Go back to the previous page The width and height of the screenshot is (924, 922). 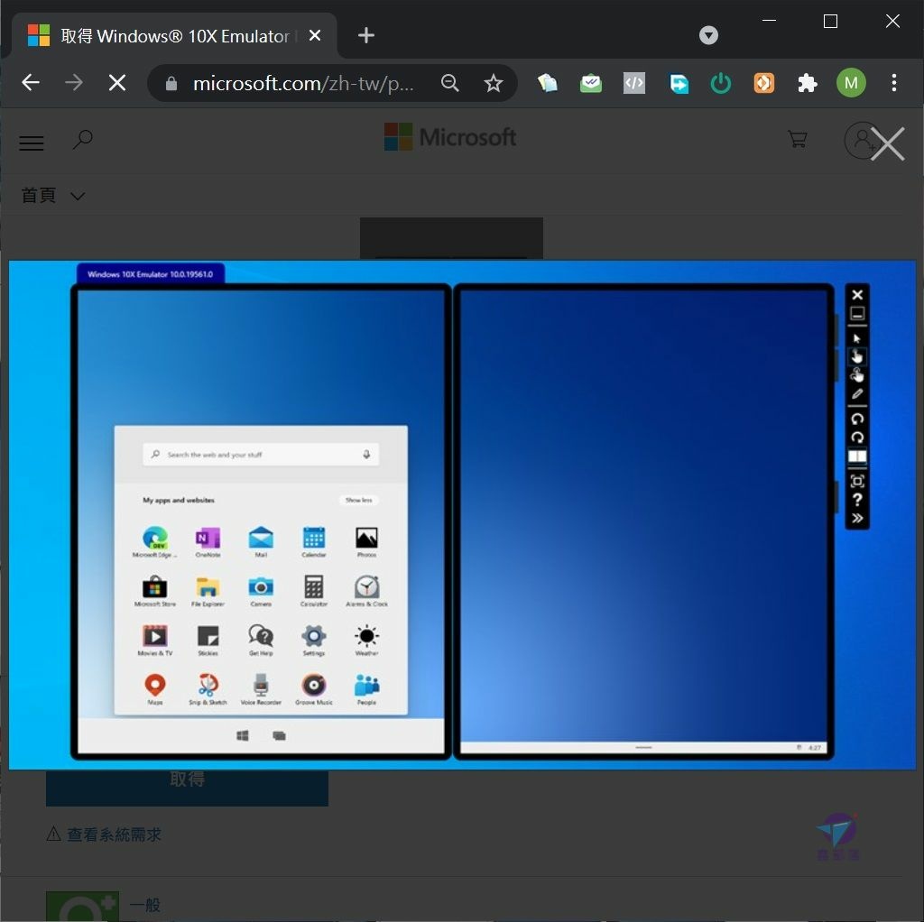pyautogui.click(x=31, y=82)
